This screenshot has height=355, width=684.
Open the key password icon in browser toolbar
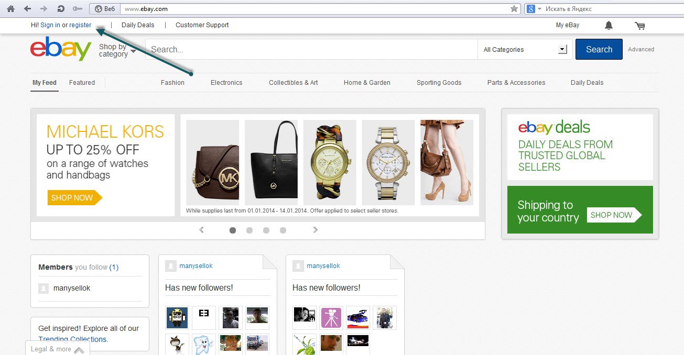[x=78, y=9]
